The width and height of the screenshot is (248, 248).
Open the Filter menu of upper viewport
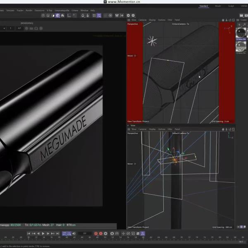click(170, 20)
